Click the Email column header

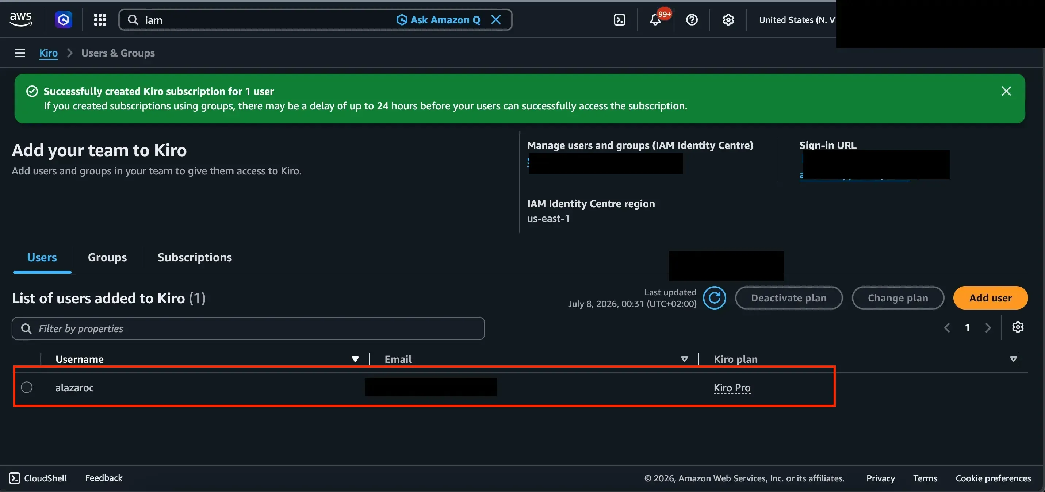(398, 359)
